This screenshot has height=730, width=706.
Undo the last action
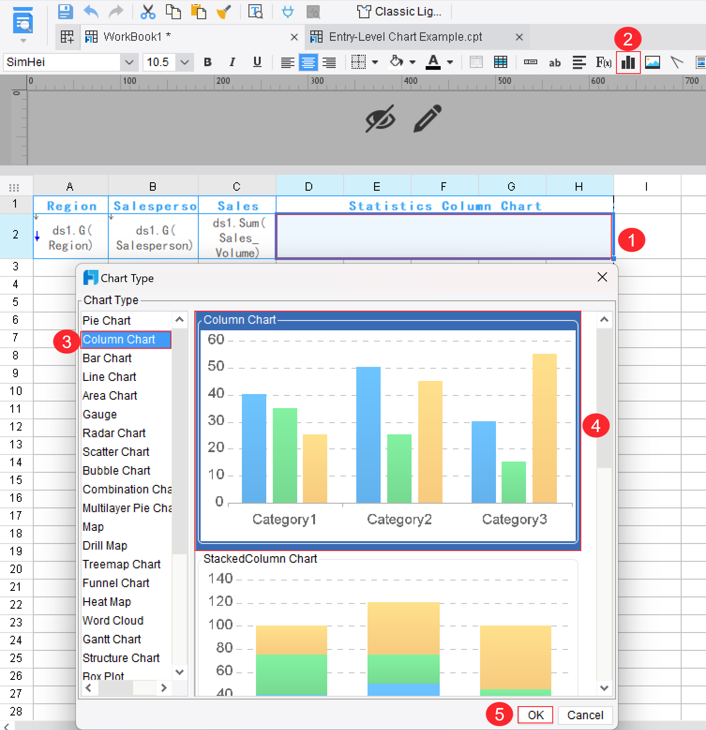[91, 11]
